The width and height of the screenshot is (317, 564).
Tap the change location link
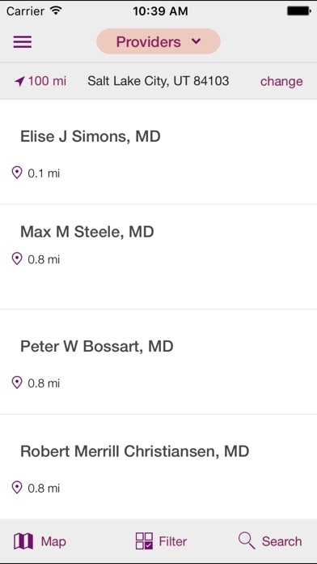point(281,81)
